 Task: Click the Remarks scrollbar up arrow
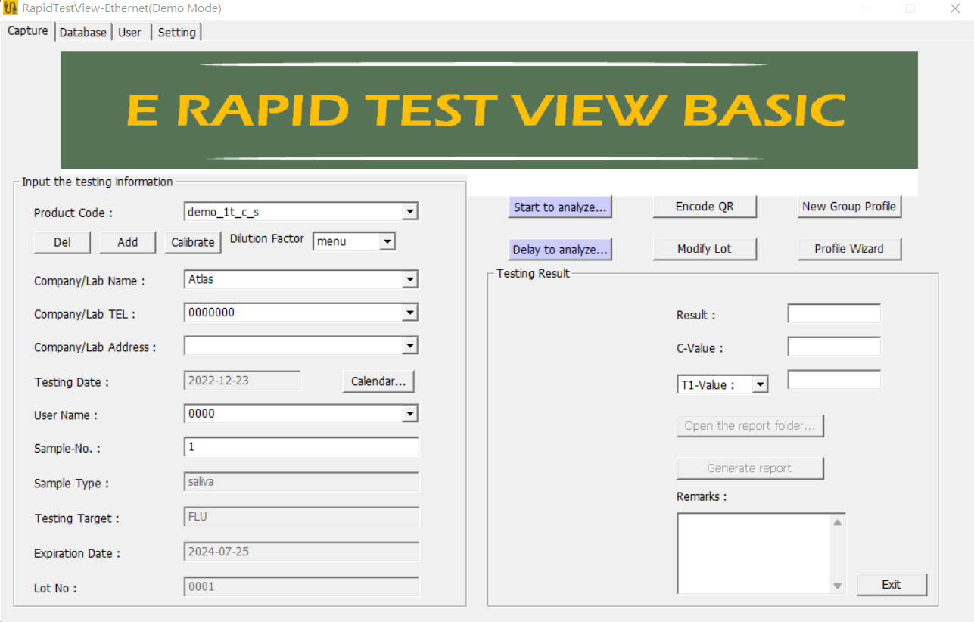838,522
